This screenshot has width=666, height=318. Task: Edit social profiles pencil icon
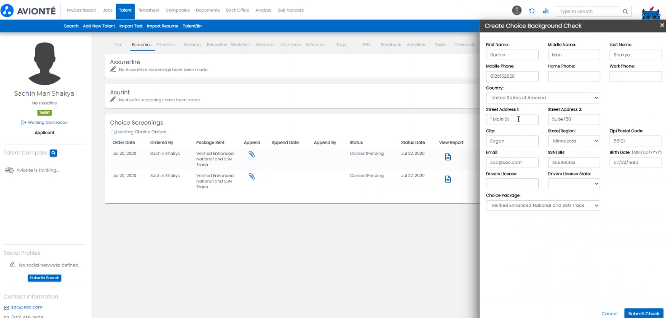13,265
